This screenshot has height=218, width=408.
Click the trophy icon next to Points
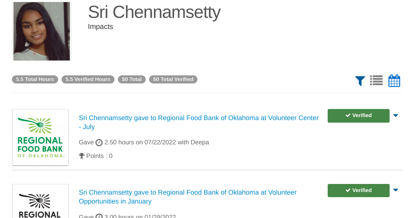pyautogui.click(x=82, y=156)
